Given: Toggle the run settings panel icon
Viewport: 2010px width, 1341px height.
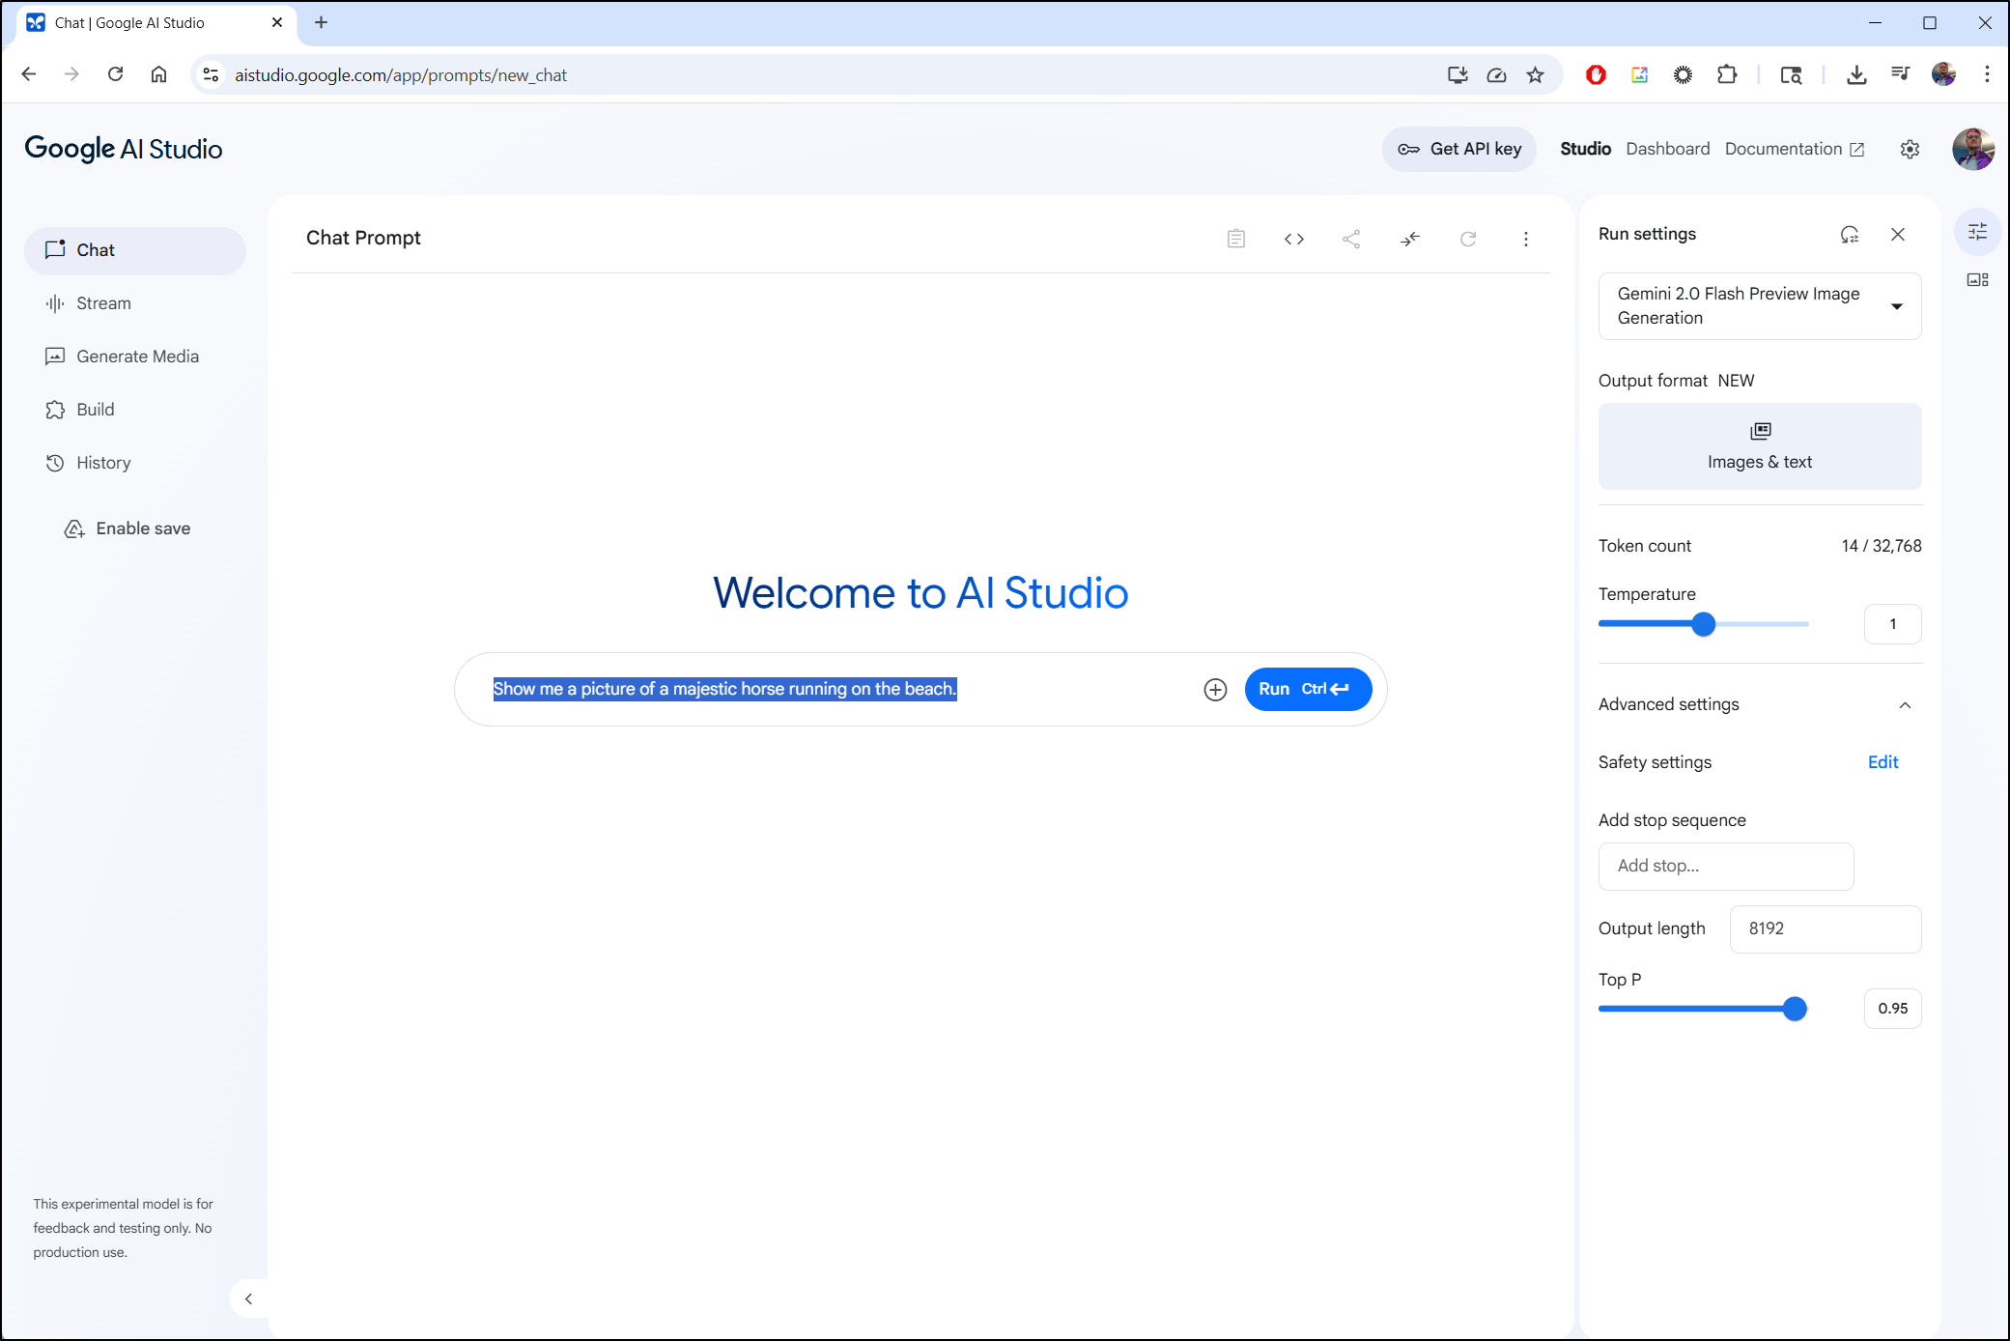Looking at the screenshot, I should [1977, 232].
